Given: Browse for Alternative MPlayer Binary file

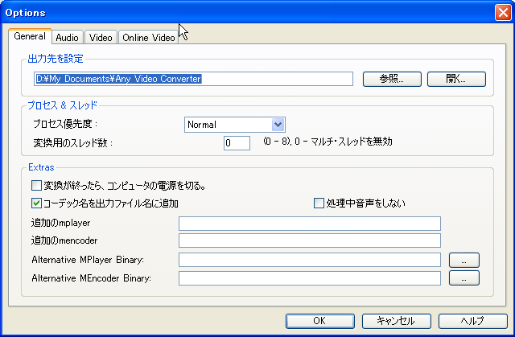Looking at the screenshot, I should click(x=464, y=260).
